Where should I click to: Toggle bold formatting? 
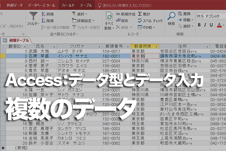tap(199, 25)
